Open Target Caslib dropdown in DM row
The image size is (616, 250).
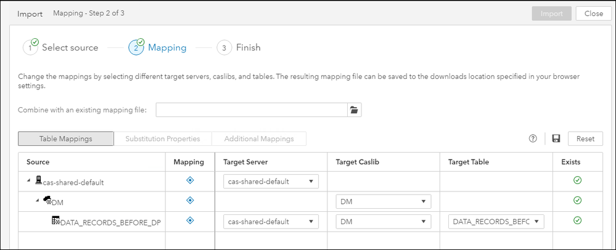coord(384,202)
